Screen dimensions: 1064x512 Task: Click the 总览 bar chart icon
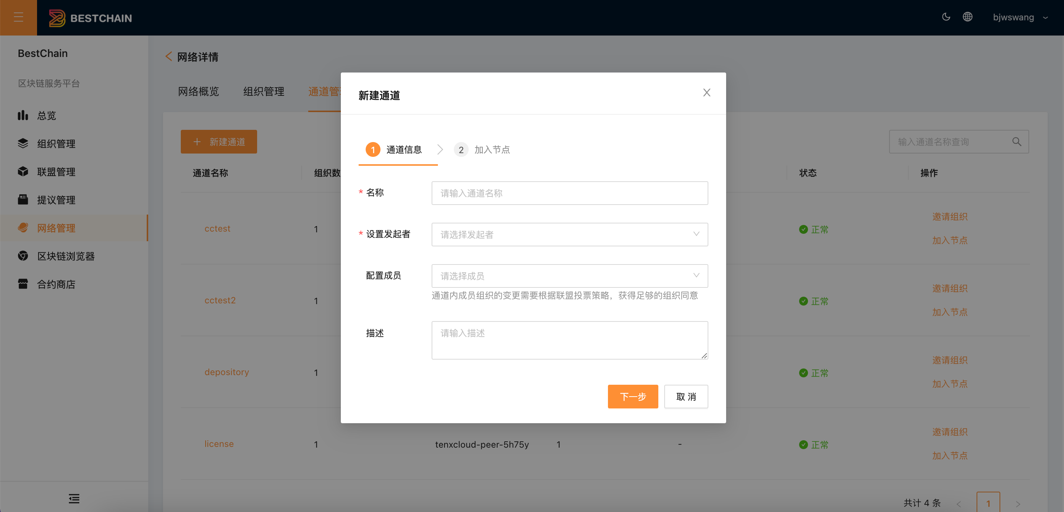coord(23,115)
